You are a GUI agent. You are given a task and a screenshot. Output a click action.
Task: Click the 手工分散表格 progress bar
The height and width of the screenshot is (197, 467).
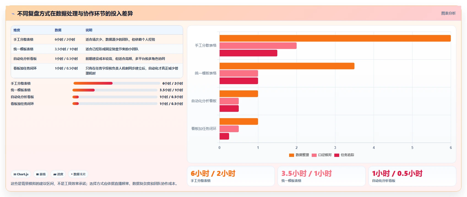coord(117,83)
